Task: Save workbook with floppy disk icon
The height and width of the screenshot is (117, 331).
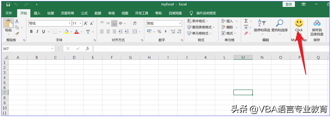Action: 8,4
